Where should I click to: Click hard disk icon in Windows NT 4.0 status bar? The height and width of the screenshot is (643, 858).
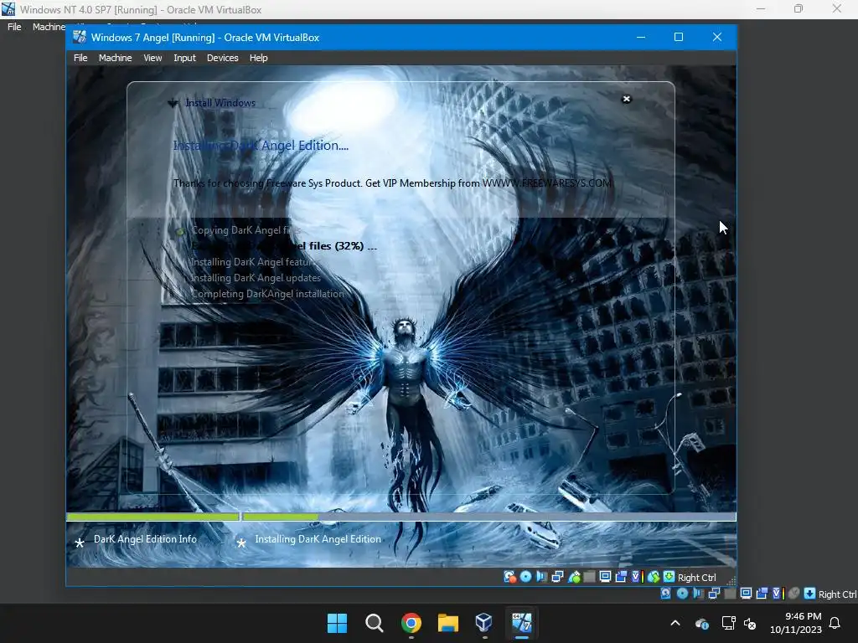pyautogui.click(x=666, y=594)
